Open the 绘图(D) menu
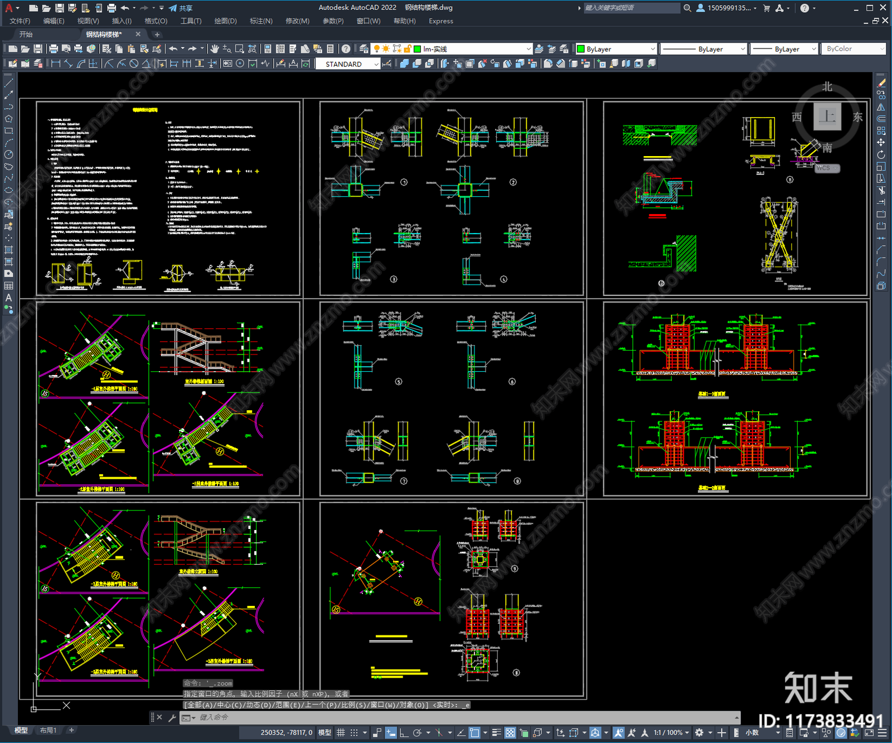This screenshot has height=743, width=892. point(225,21)
